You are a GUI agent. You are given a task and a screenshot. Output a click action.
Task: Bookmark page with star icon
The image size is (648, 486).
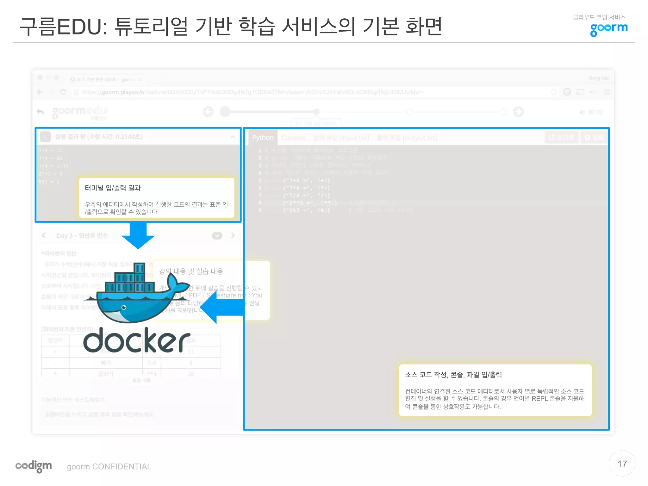[x=554, y=92]
